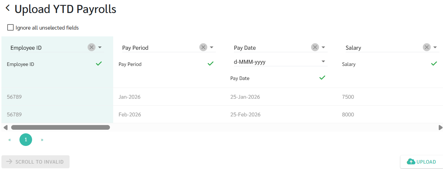Expand the Employee ID field dropdown
The image size is (443, 169).
[100, 47]
